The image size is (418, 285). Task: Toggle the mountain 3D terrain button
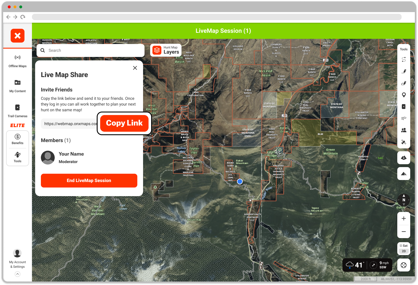tap(404, 173)
